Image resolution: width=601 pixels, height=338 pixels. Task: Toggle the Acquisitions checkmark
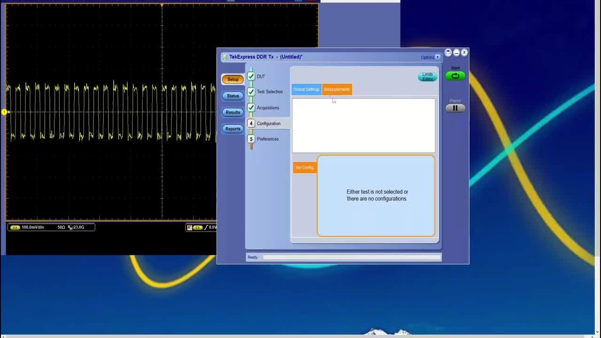pos(251,108)
